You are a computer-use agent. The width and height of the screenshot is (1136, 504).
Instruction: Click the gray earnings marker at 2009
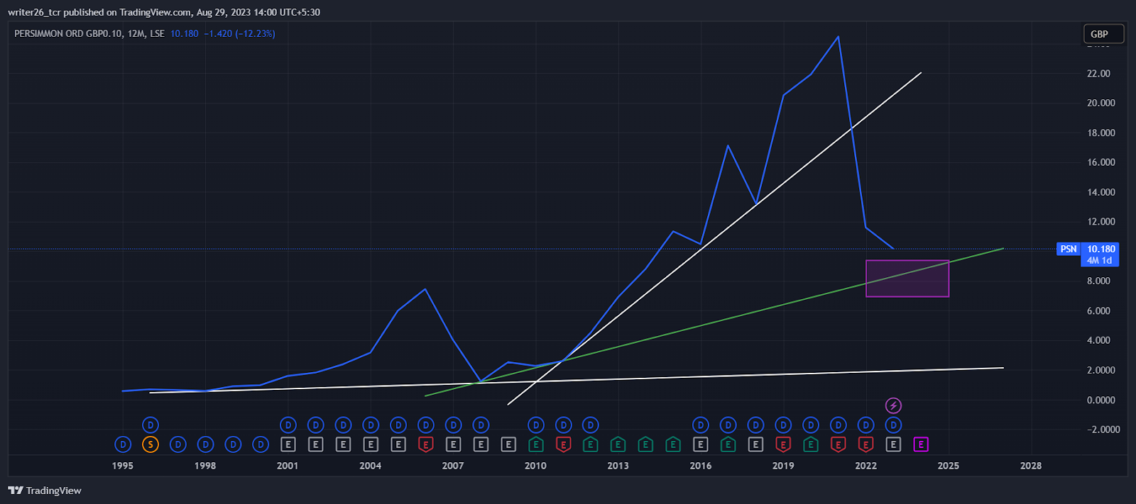[508, 444]
